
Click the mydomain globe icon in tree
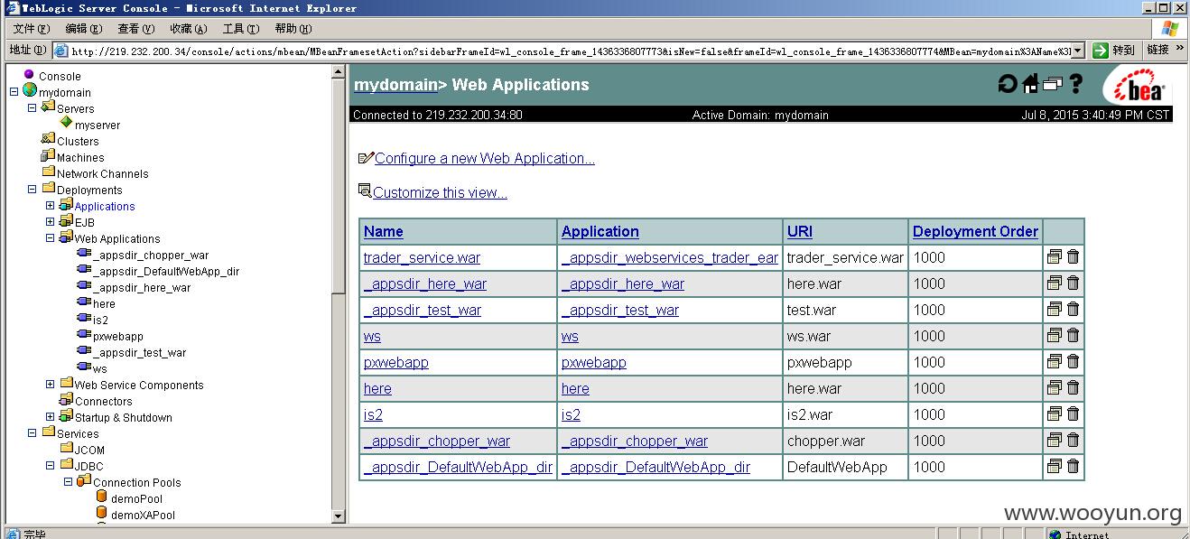(30, 91)
